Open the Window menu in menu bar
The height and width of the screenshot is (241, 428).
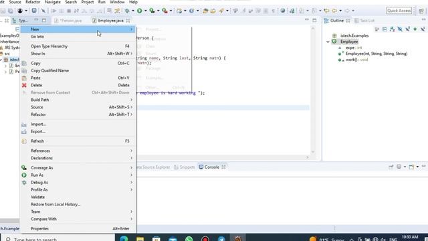coord(117,2)
